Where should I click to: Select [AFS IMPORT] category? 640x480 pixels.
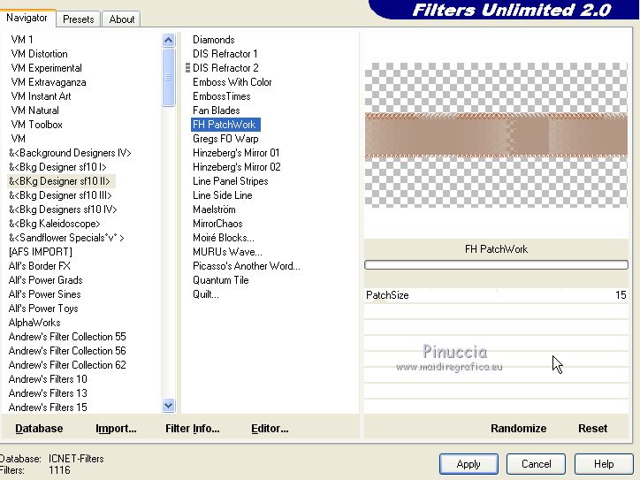click(x=41, y=252)
